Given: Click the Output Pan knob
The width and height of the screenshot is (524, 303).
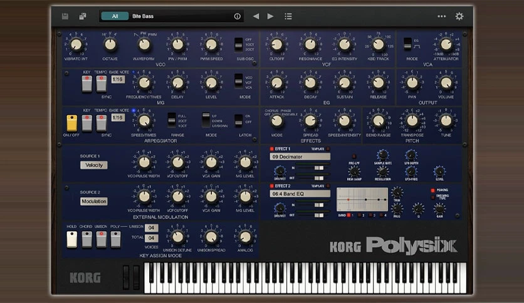Looking at the screenshot, I should point(412,83).
